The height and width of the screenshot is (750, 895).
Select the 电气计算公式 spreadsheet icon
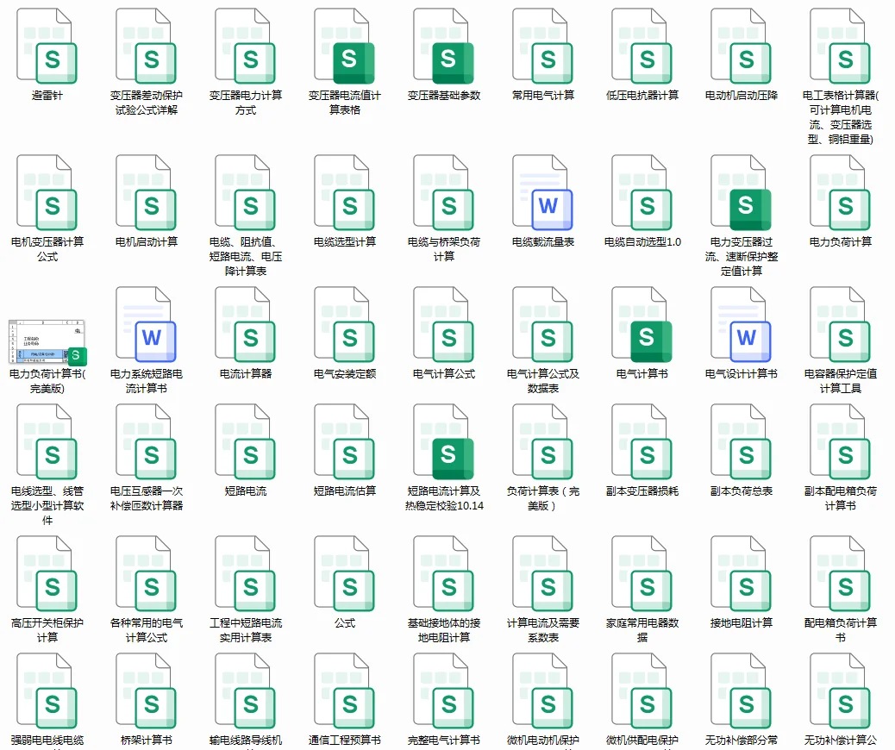point(444,325)
